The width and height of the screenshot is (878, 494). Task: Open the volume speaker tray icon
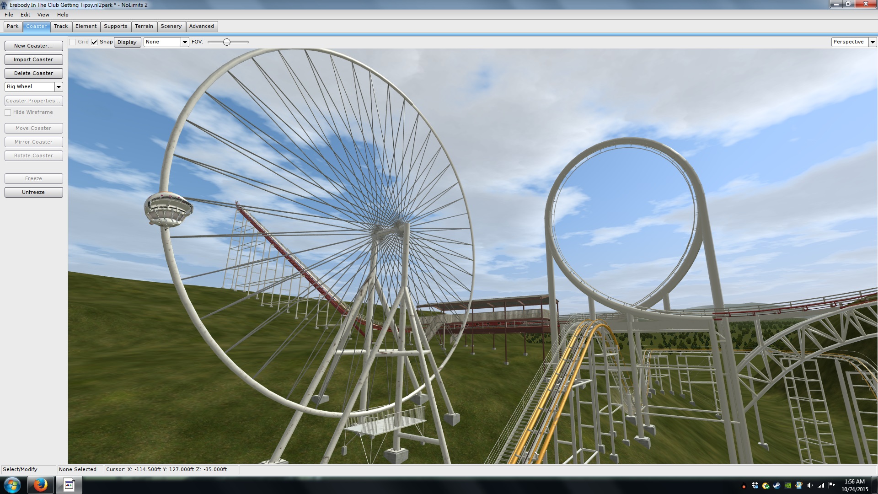(810, 485)
